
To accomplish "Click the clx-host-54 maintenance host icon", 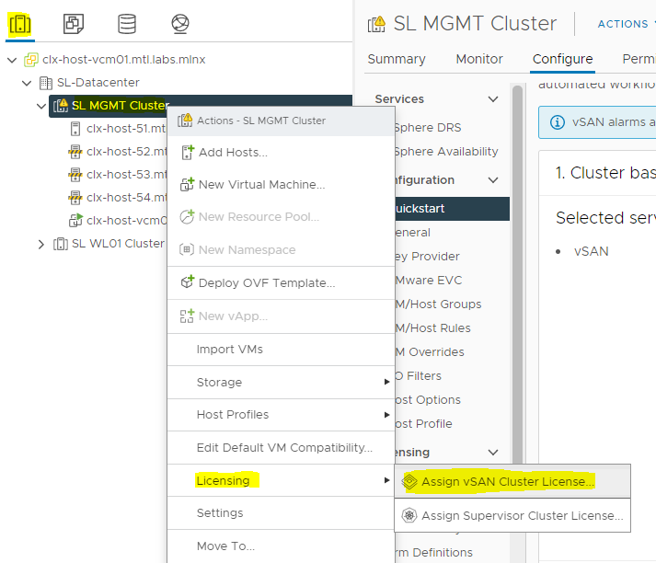I will point(75,198).
